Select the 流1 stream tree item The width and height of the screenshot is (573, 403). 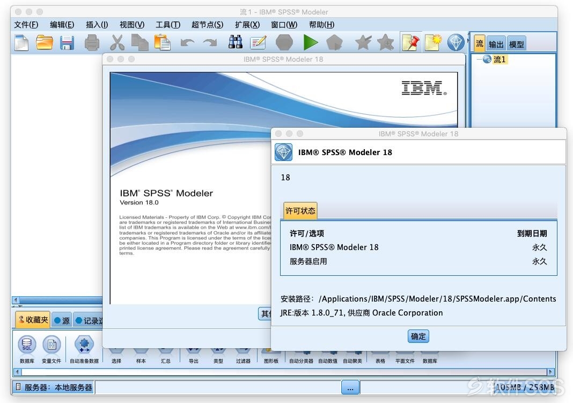pyautogui.click(x=499, y=59)
